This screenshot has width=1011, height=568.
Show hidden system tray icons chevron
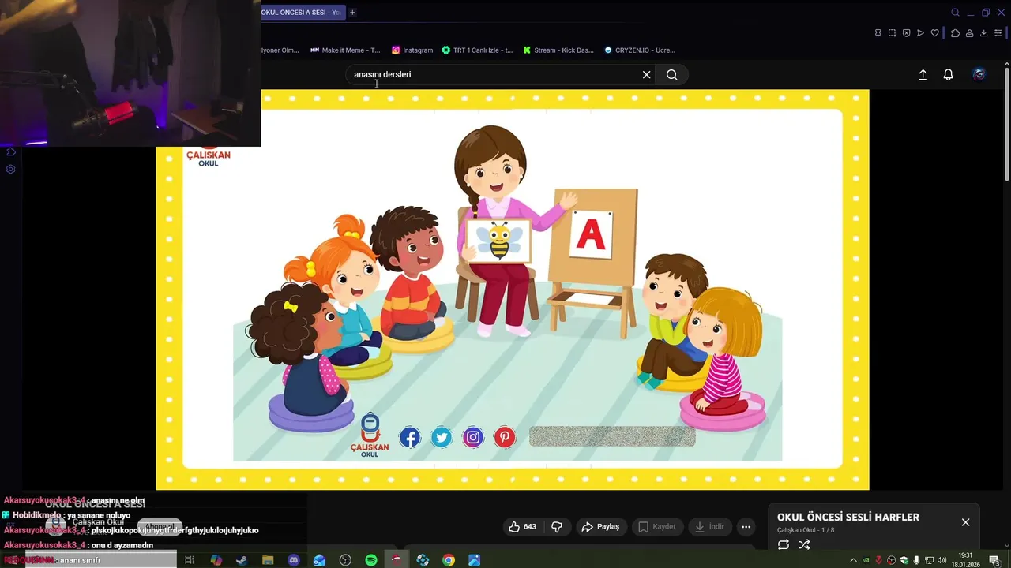coord(853,560)
